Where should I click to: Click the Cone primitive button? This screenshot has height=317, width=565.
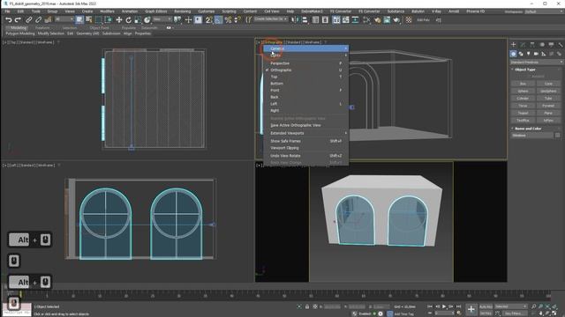(548, 84)
